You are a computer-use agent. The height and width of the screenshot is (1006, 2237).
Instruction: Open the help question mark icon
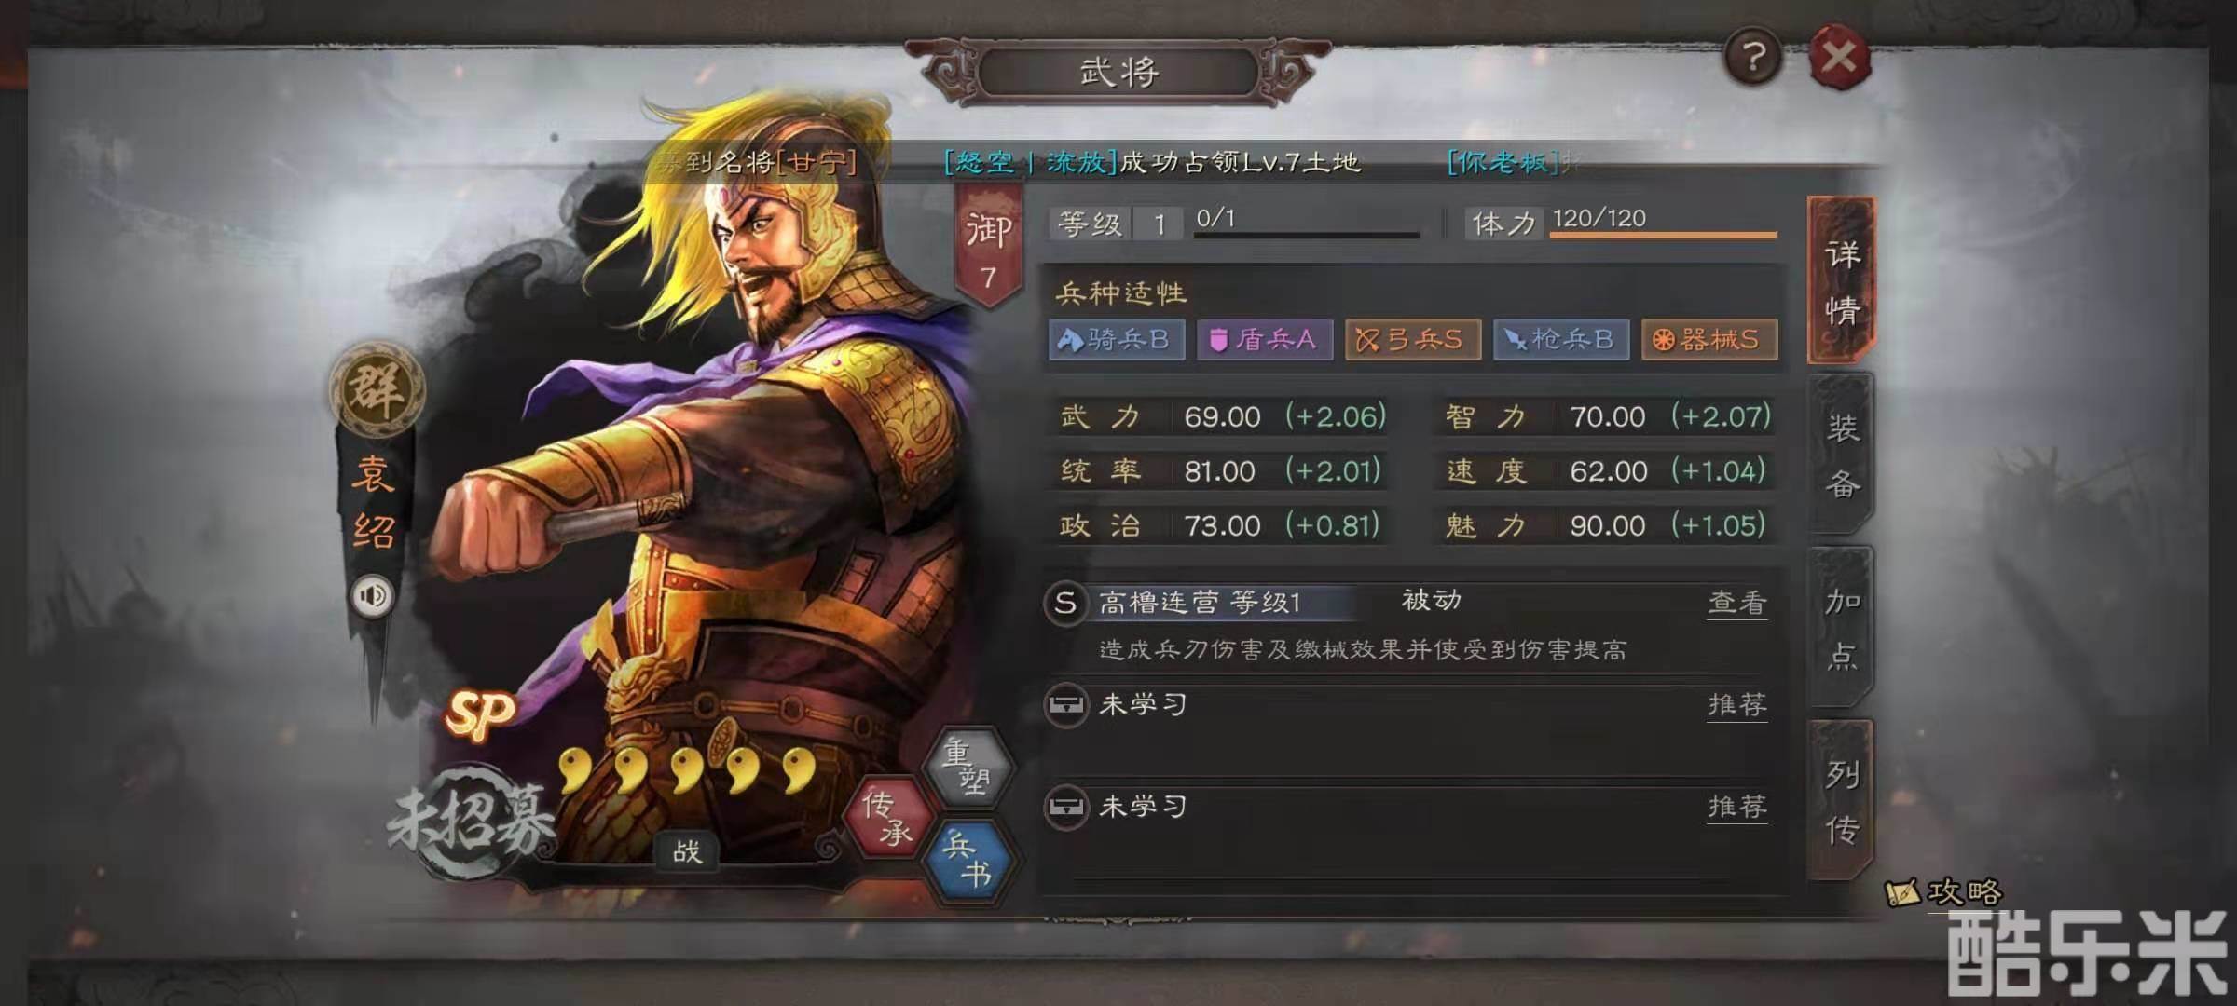pos(1753,58)
